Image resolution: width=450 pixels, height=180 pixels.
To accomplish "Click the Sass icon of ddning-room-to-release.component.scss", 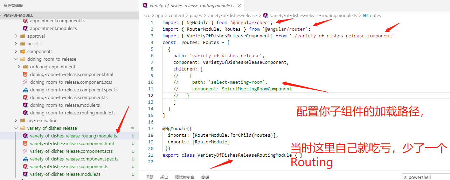I will tap(25, 82).
